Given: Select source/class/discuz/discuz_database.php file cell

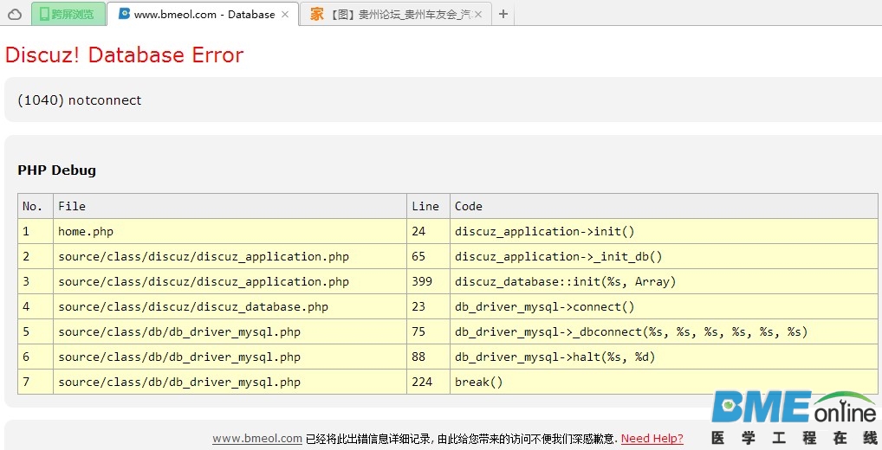Looking at the screenshot, I should 230,306.
